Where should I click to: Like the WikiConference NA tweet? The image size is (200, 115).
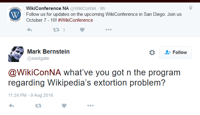pyautogui.click(x=82, y=30)
